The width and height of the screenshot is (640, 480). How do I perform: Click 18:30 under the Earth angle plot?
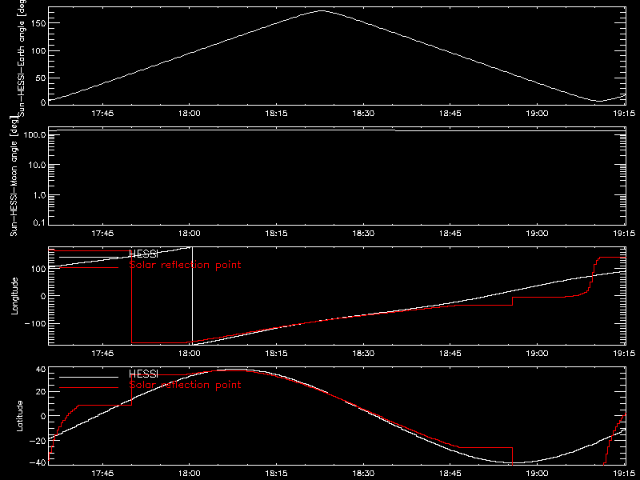tap(363, 113)
